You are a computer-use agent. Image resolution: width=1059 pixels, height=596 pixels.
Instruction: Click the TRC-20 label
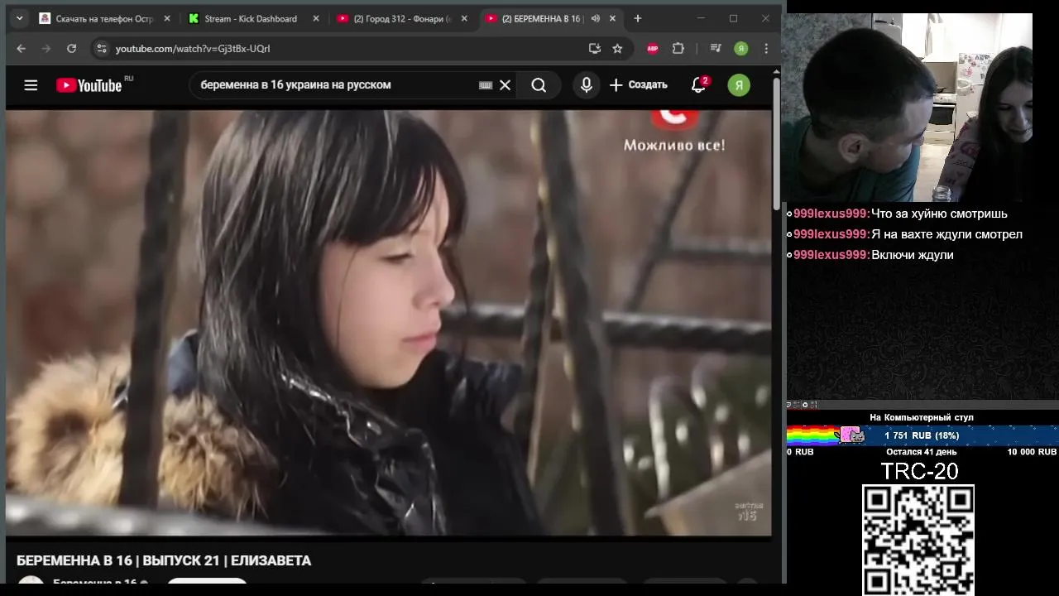click(919, 472)
